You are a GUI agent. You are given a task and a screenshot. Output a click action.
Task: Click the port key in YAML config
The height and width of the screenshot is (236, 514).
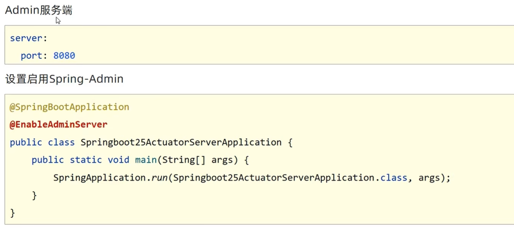pyautogui.click(x=31, y=56)
